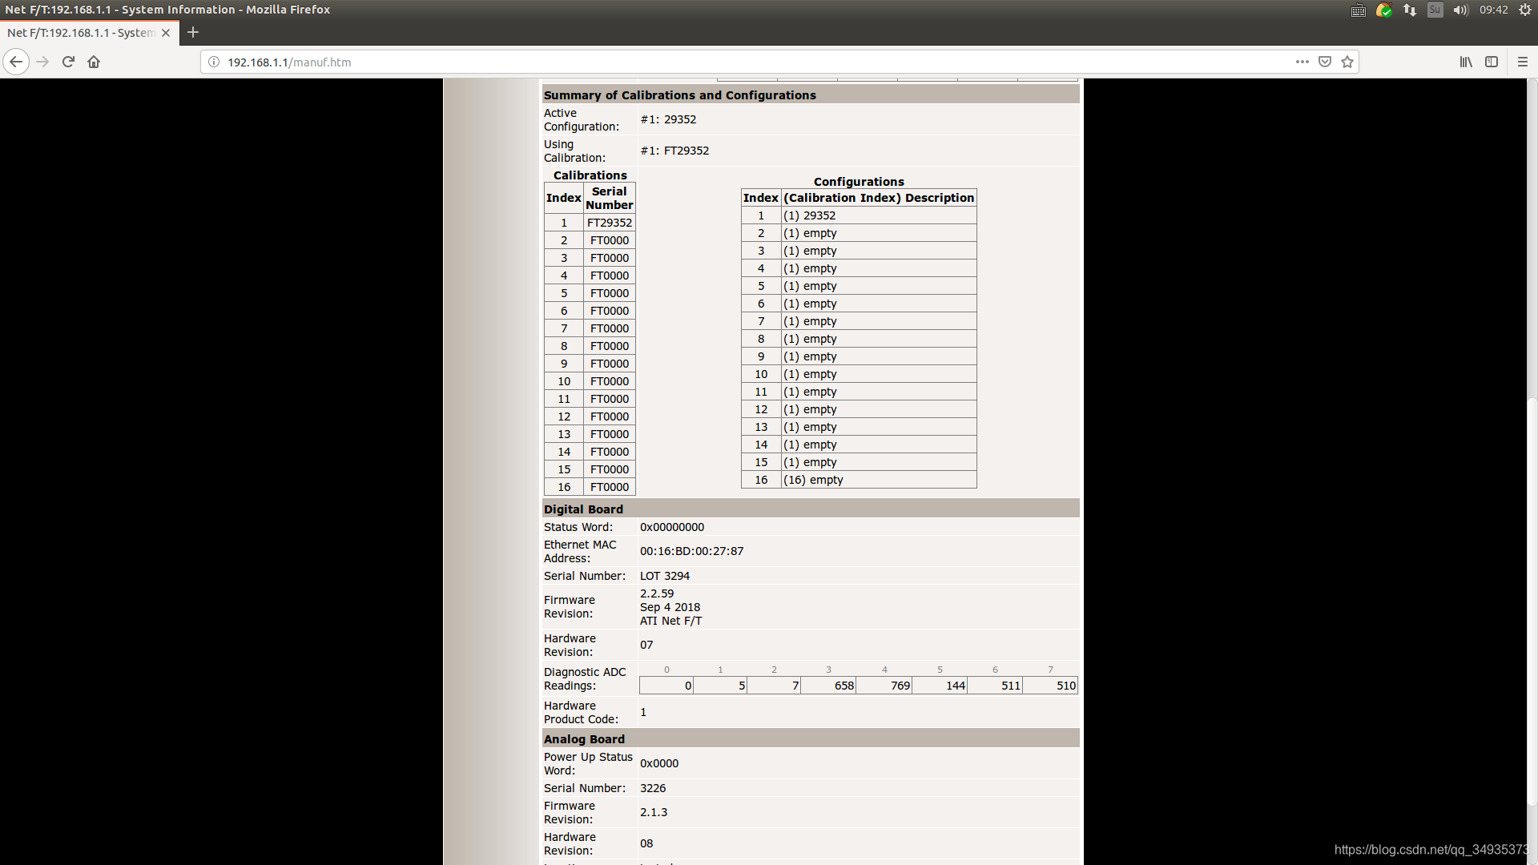
Task: Open the system power menu gear
Action: tap(1525, 10)
